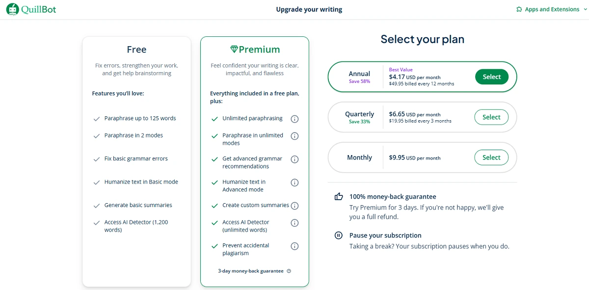The image size is (589, 290).
Task: Choose the Quarterly plan option
Action: click(422, 117)
